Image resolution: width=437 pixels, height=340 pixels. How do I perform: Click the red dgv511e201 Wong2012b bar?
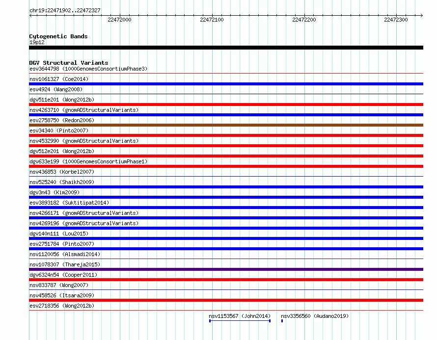pyautogui.click(x=226, y=105)
